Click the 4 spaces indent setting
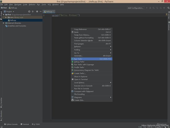Screen dimensions: 170x128 tap(159, 127)
